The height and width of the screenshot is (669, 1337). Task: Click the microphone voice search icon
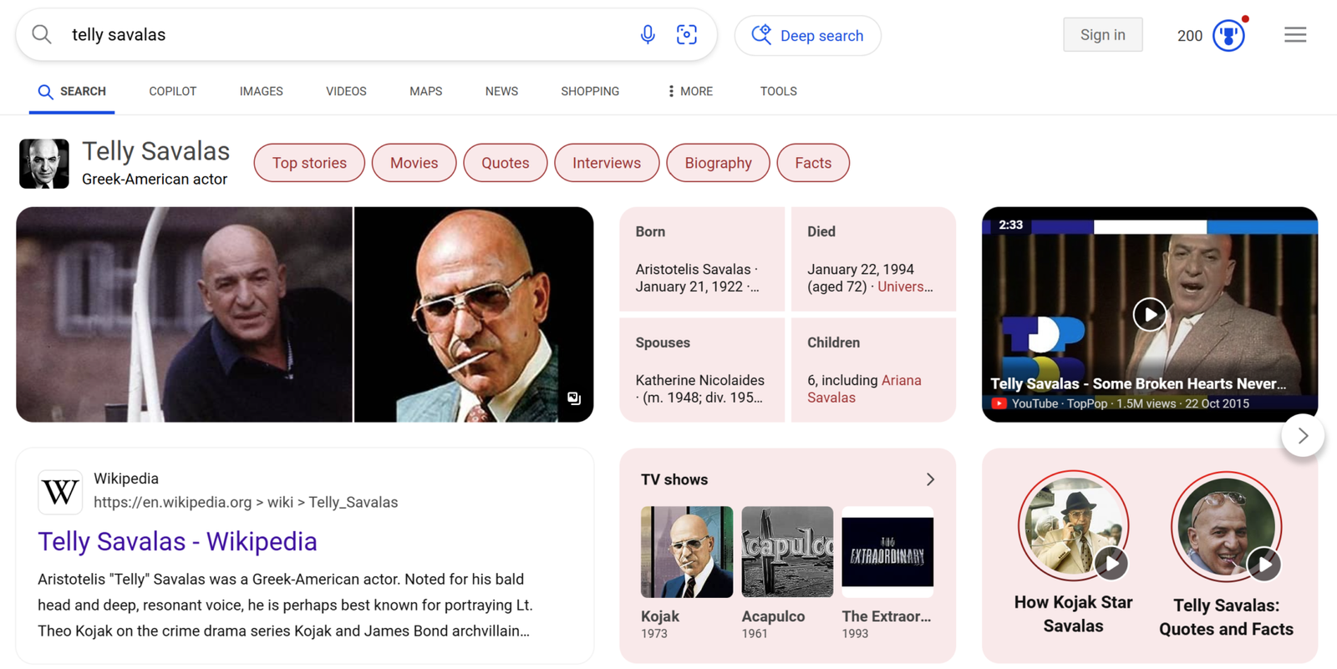pyautogui.click(x=648, y=35)
